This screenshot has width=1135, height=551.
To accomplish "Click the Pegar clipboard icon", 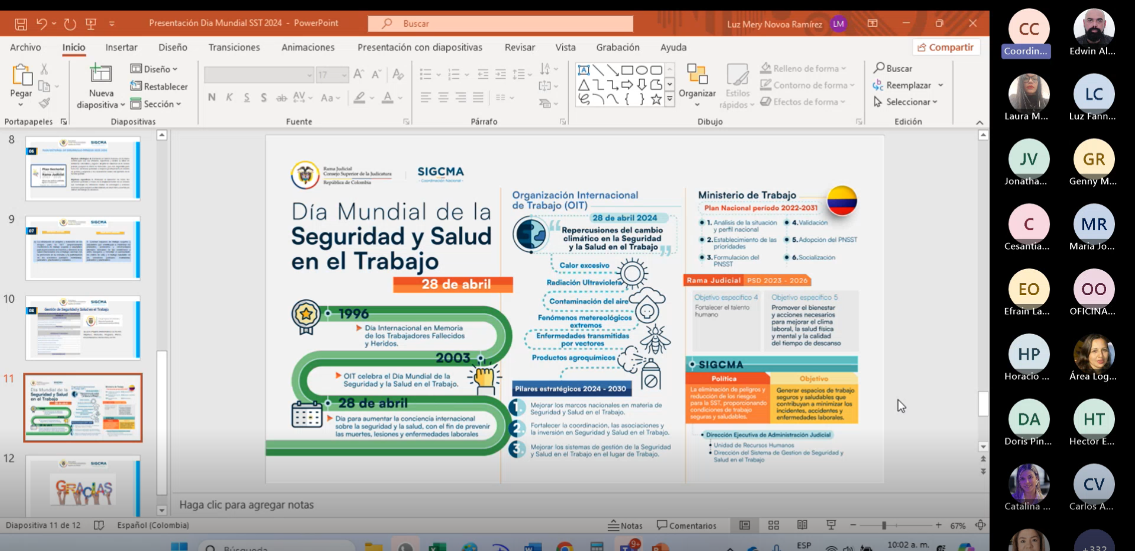I will pos(22,76).
